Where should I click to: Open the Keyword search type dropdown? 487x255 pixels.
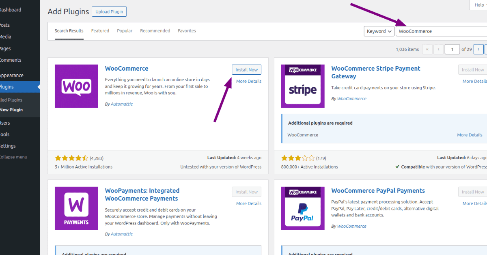coord(379,31)
